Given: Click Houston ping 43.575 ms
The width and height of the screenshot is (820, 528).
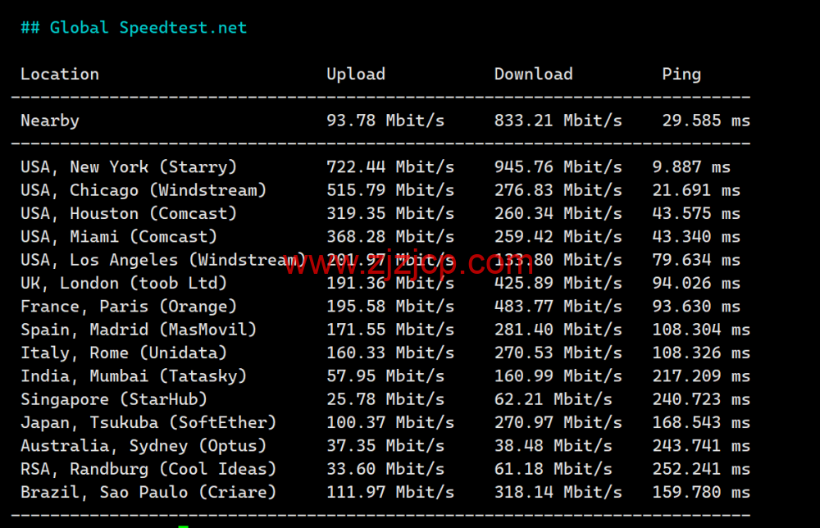Looking at the screenshot, I should (696, 214).
